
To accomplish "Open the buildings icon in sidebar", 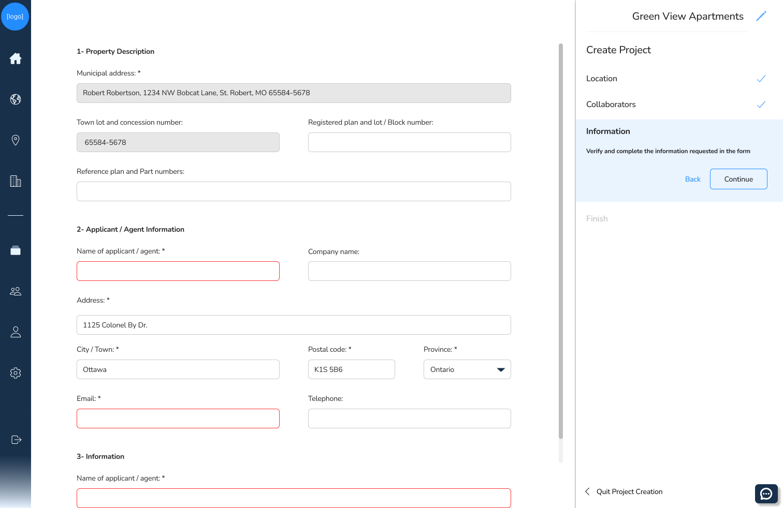I will (x=16, y=181).
